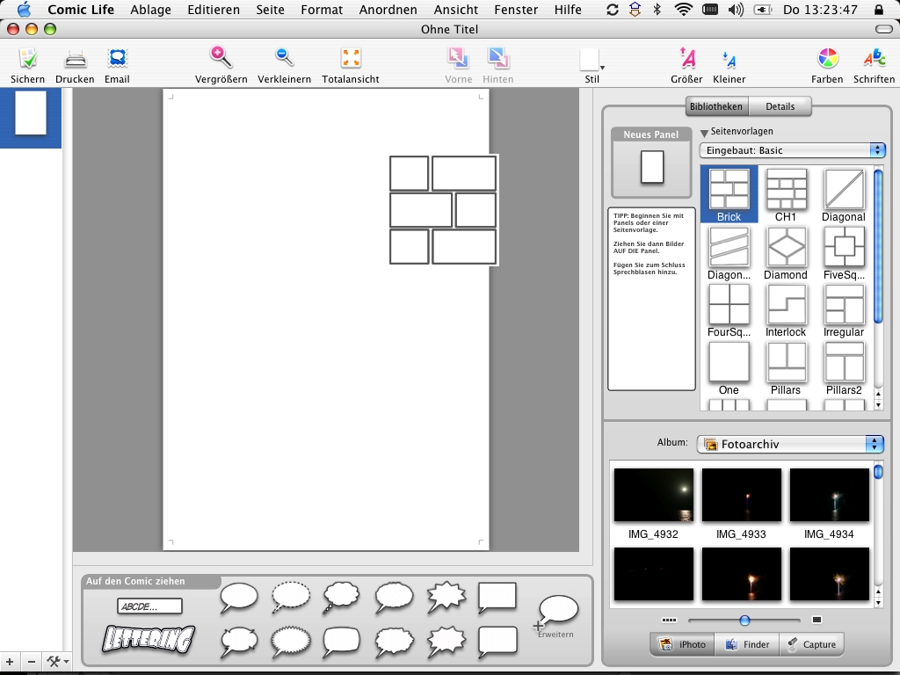This screenshot has height=675, width=900.
Task: Click the Sichern save icon
Action: [x=27, y=59]
